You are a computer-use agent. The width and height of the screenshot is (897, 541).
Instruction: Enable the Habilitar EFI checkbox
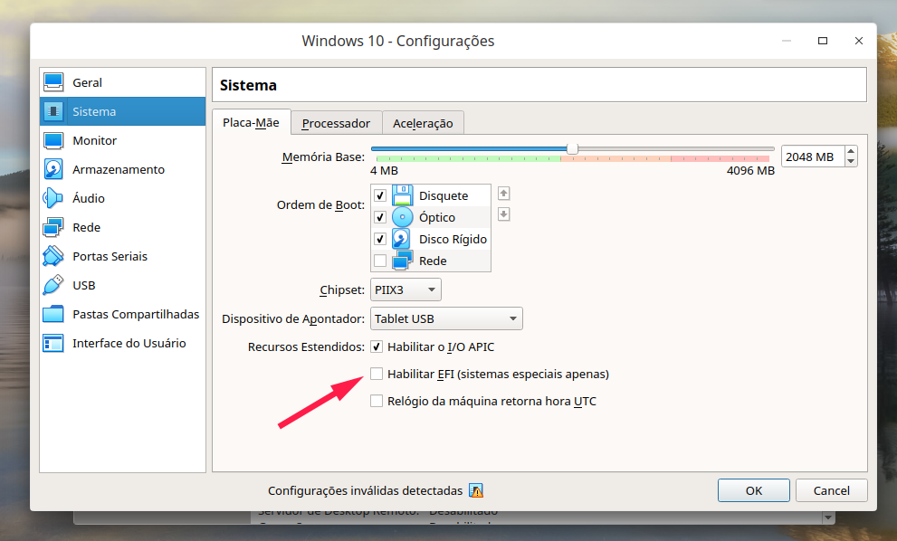point(377,374)
